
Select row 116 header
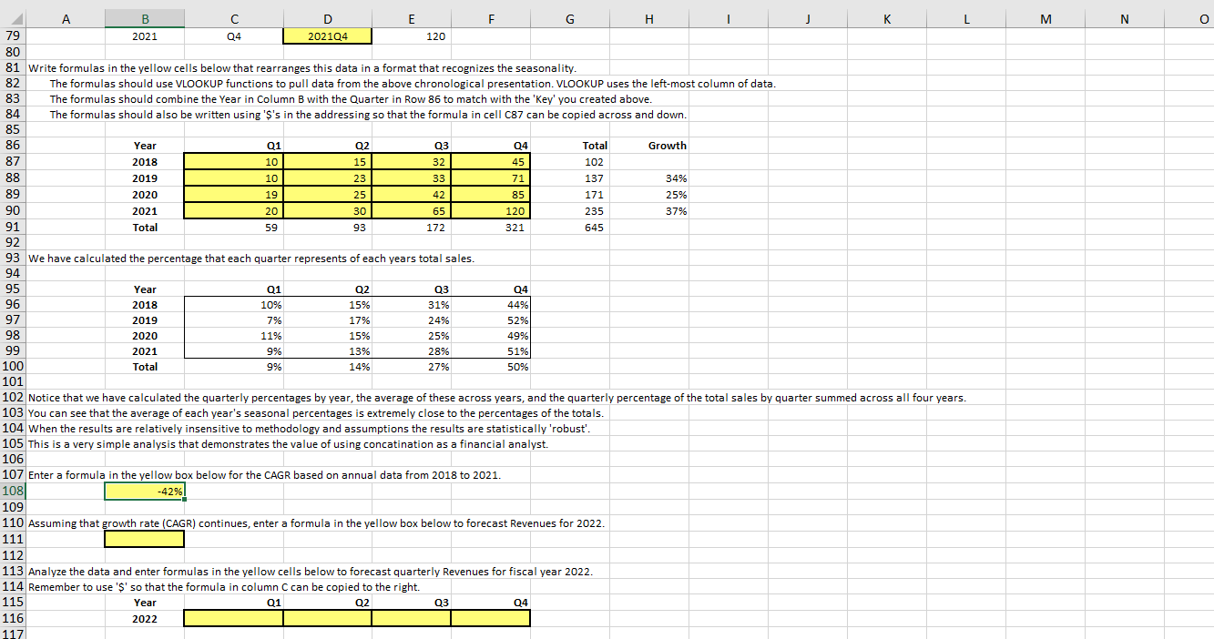[x=13, y=618]
